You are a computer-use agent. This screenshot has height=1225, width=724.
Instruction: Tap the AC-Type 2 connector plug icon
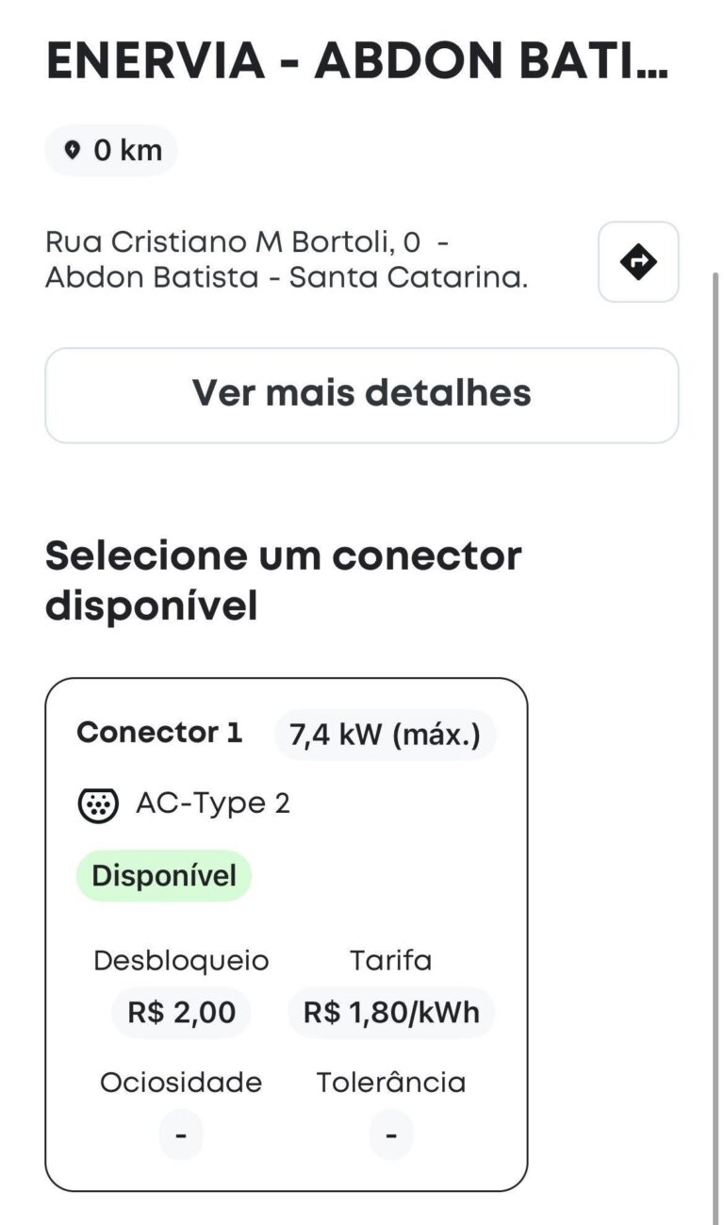click(98, 804)
